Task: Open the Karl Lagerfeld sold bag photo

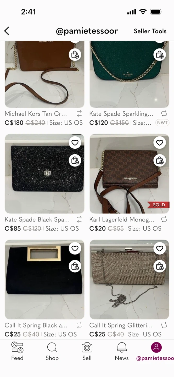Action: (129, 174)
